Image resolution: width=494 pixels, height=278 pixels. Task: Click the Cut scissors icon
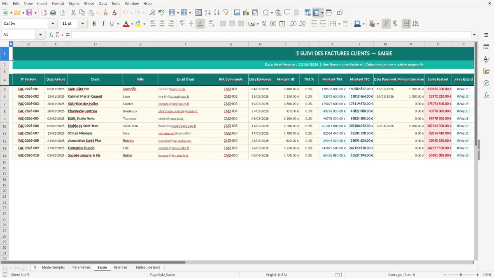73,13
